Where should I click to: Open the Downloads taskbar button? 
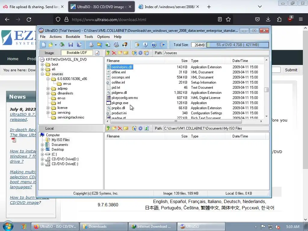click(x=104, y=226)
